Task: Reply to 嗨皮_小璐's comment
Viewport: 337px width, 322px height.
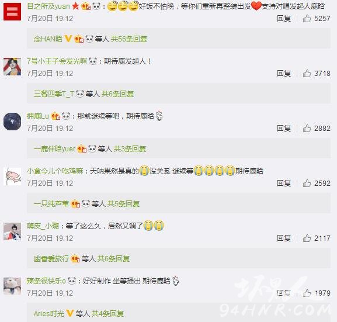Action: tap(284, 238)
